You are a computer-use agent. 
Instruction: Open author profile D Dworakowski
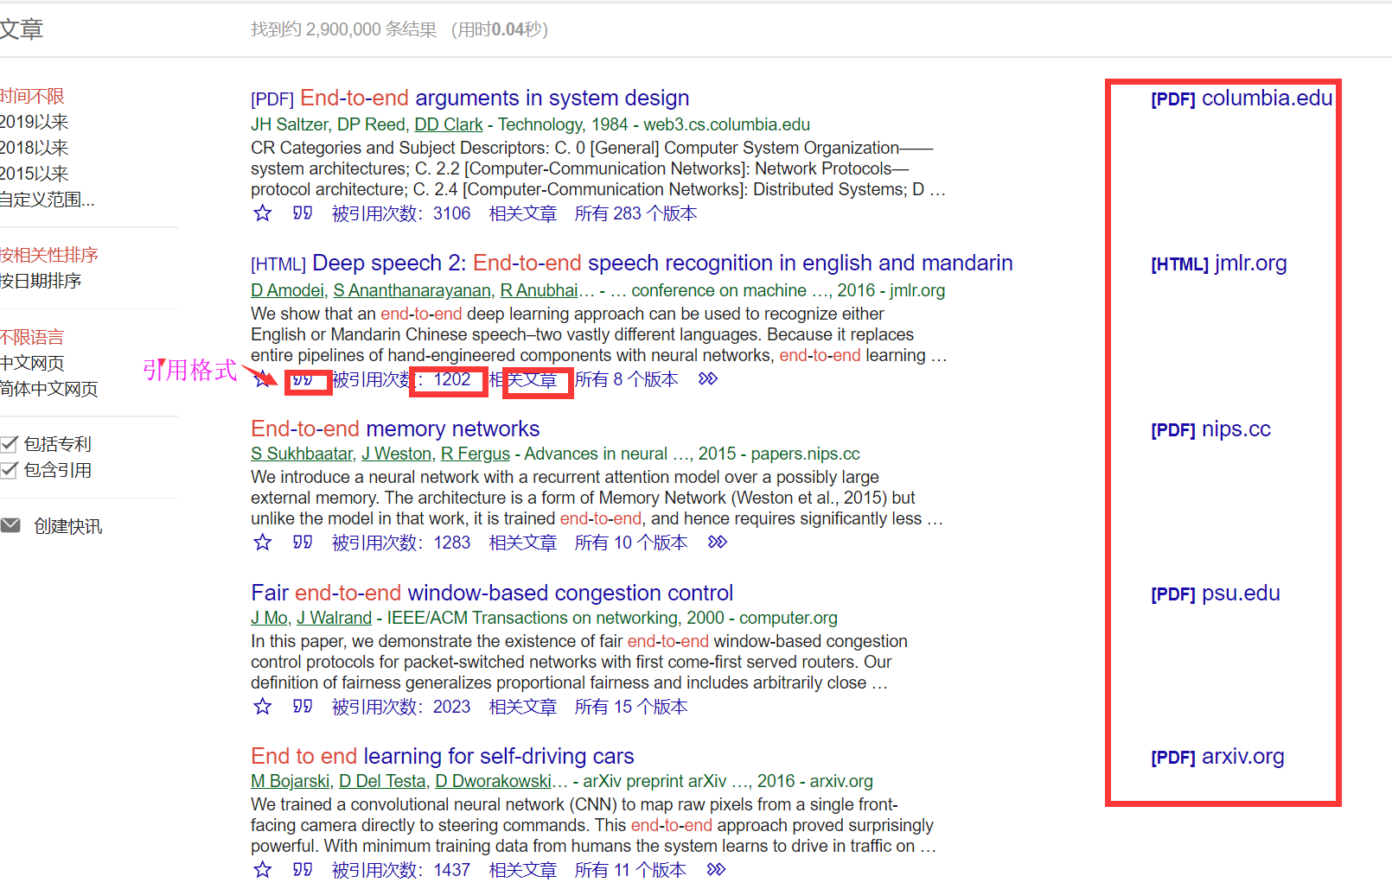point(494,781)
